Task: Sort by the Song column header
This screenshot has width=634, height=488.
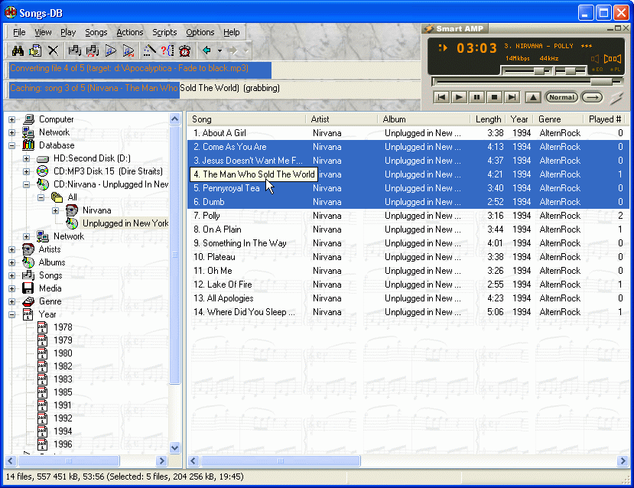Action: (247, 119)
